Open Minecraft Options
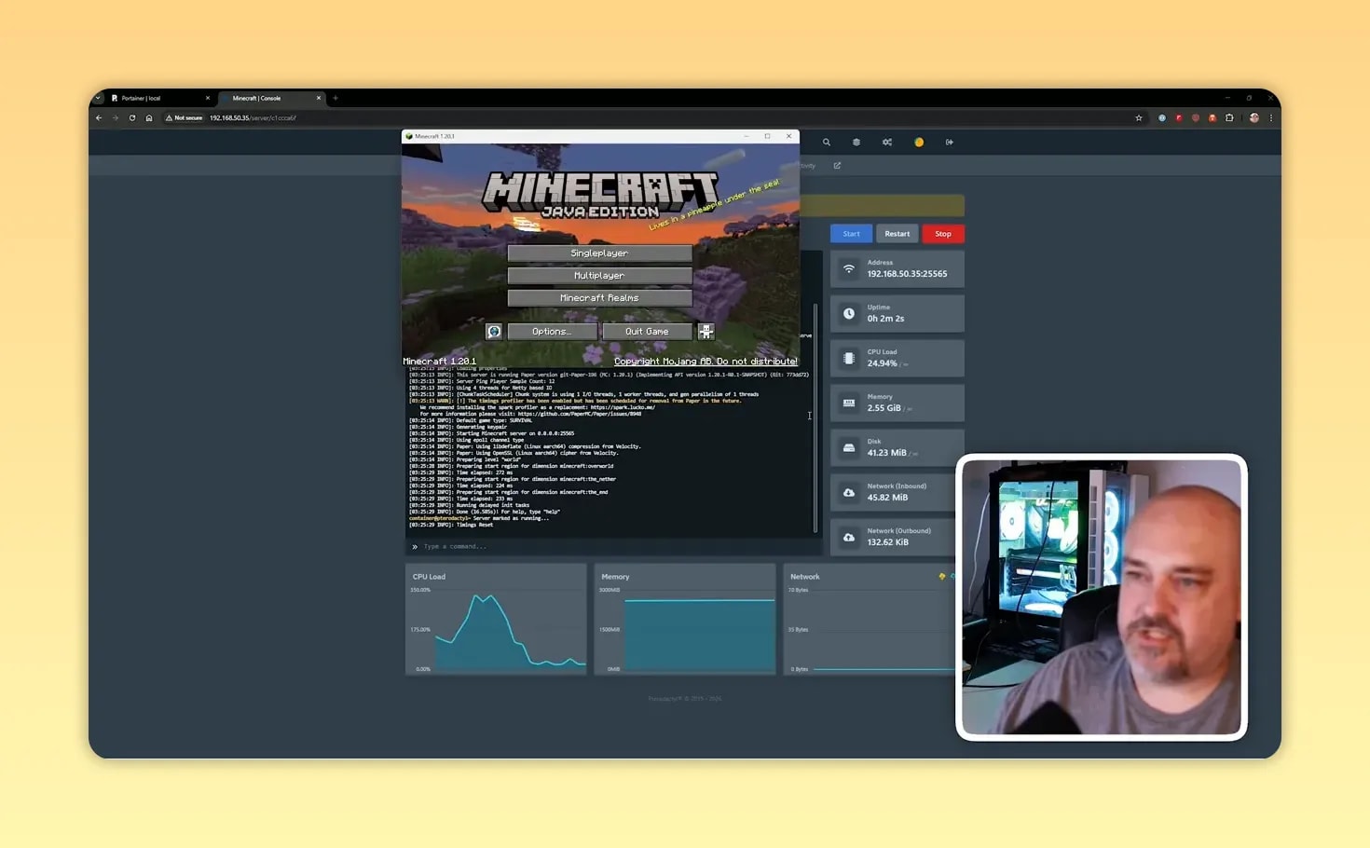Viewport: 1370px width, 848px height. pos(552,332)
